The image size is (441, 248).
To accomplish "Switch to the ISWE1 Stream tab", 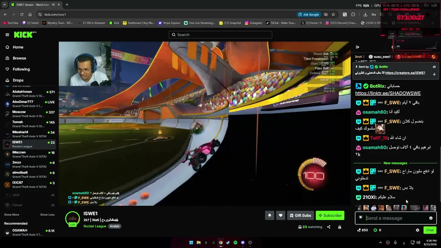I will click(35, 5).
